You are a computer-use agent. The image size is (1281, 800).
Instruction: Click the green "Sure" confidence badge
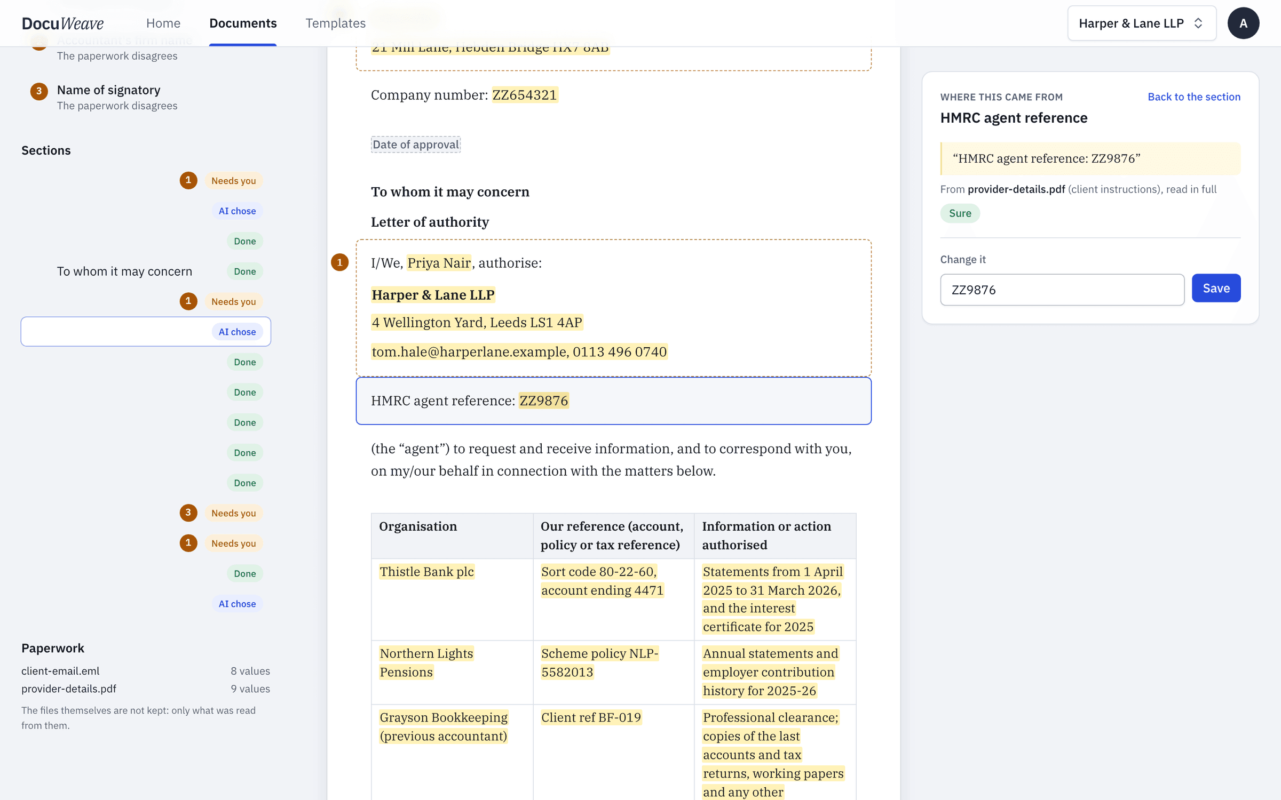(x=960, y=213)
